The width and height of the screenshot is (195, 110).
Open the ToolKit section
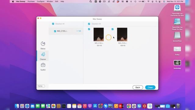tap(43, 67)
